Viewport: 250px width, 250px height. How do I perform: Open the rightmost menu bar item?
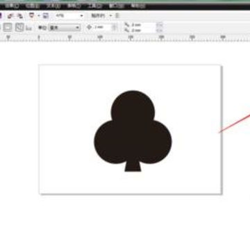pyautogui.click(x=138, y=6)
